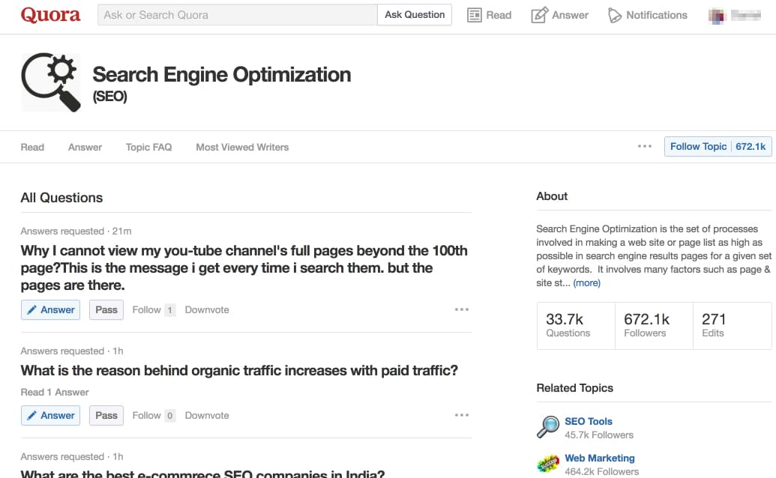Downvote the you-tube channel question
Viewport: 776px width, 478px height.
[207, 310]
